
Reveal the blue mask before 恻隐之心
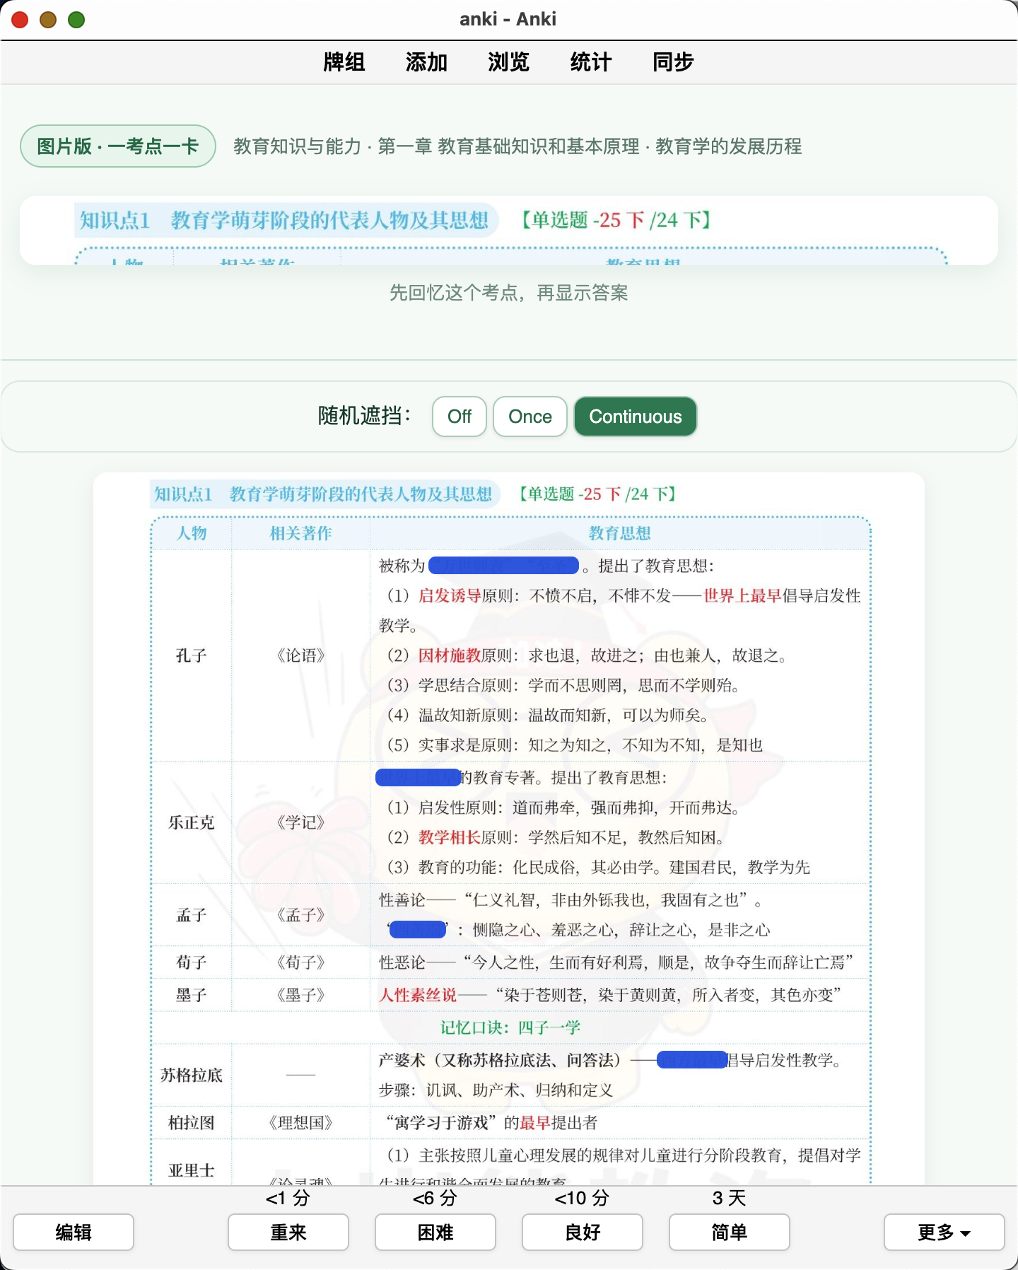pyautogui.click(x=418, y=930)
